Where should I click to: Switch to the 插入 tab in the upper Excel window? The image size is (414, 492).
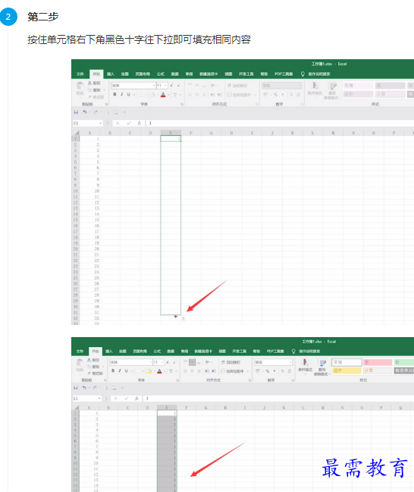click(x=111, y=74)
